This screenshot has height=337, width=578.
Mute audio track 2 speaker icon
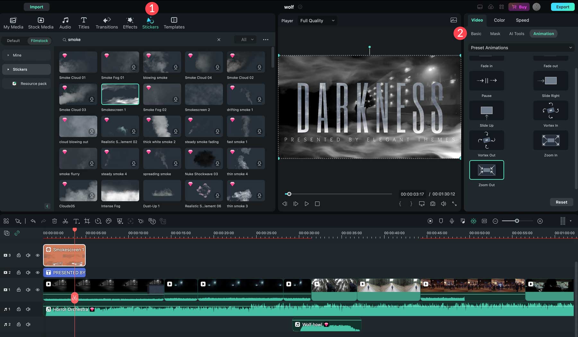pyautogui.click(x=28, y=324)
